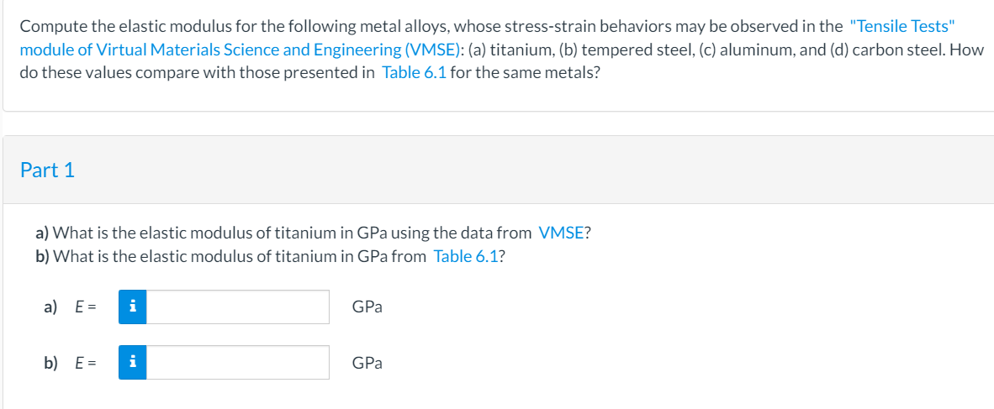Click the GPa unit beside answer b
The height and width of the screenshot is (409, 994).
point(367,364)
